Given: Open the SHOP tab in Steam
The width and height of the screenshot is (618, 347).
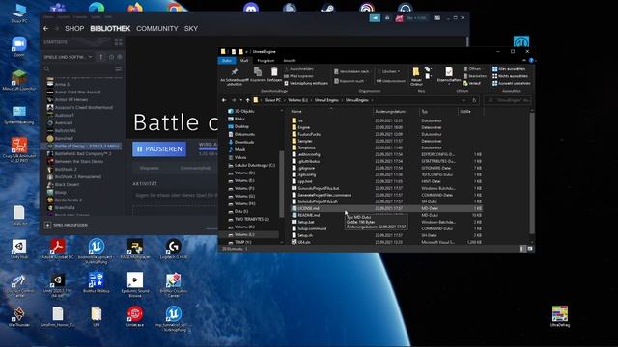Looking at the screenshot, I should (74, 28).
